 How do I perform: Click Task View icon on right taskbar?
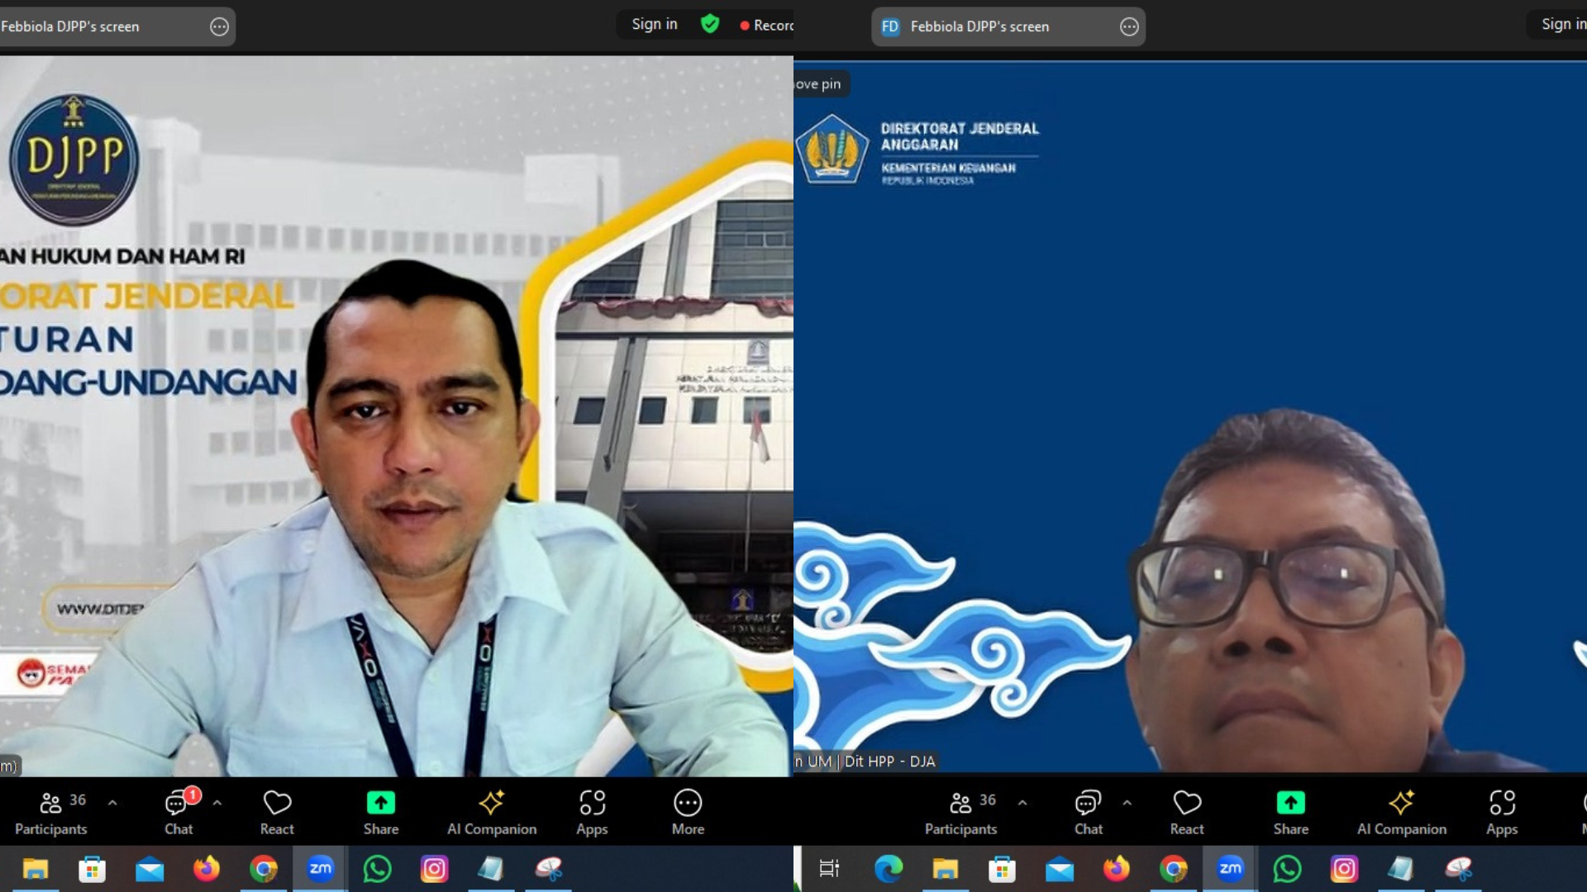coord(829,869)
